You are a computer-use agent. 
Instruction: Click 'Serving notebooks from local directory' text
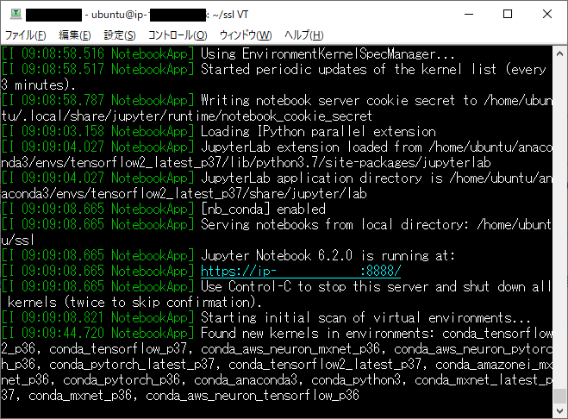click(x=332, y=224)
